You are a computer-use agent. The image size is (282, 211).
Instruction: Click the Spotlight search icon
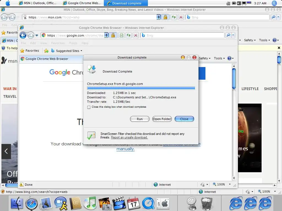274,3
